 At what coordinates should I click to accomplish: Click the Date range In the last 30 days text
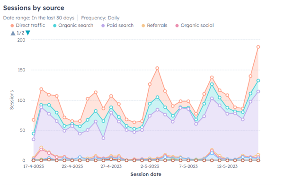39,18
